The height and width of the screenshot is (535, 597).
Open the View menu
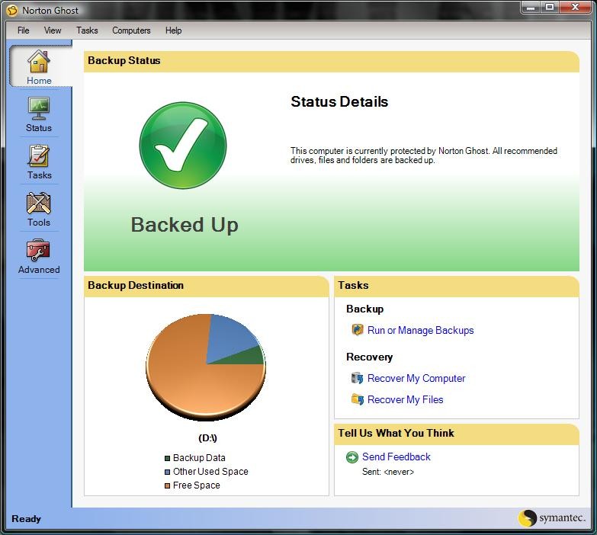53,30
